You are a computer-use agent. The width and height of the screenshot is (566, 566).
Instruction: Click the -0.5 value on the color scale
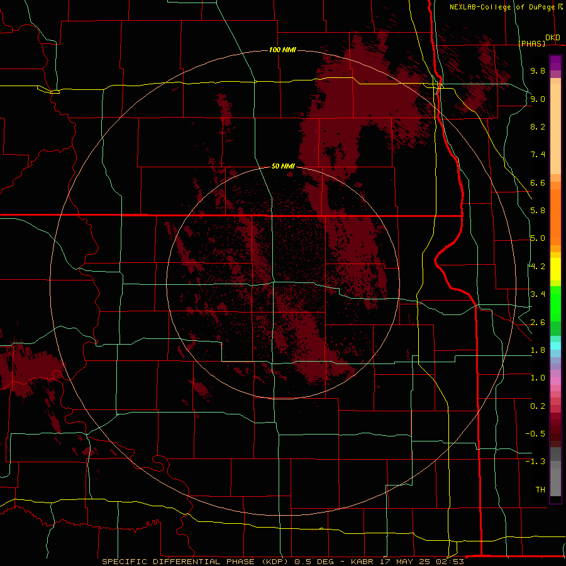535,434
